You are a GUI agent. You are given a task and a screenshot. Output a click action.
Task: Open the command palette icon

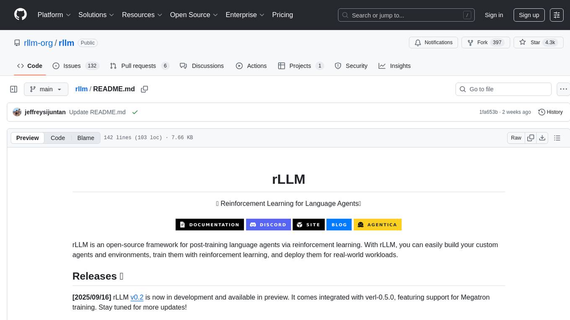(x=557, y=15)
